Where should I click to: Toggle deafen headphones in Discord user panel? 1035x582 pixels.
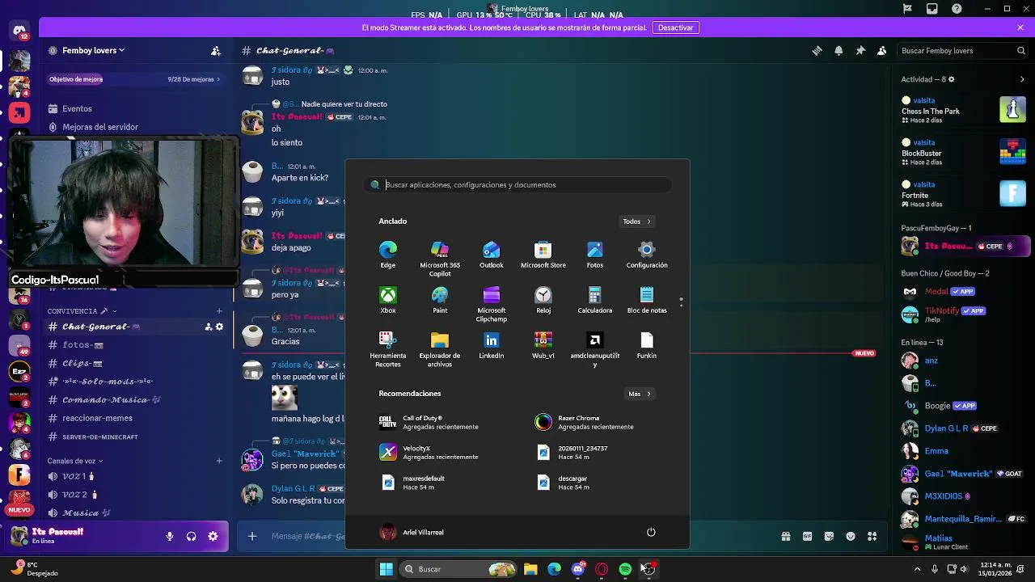(x=192, y=536)
